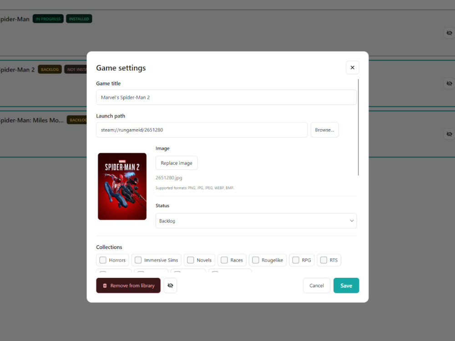Check the Horrors collection
The height and width of the screenshot is (341, 455).
pyautogui.click(x=103, y=260)
